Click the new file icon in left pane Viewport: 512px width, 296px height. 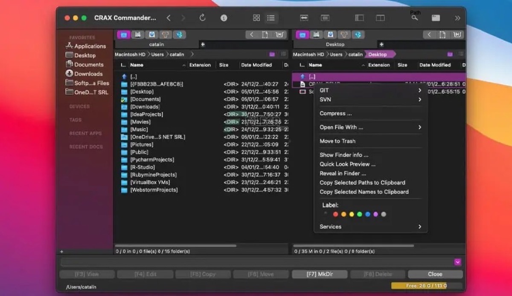(265, 34)
